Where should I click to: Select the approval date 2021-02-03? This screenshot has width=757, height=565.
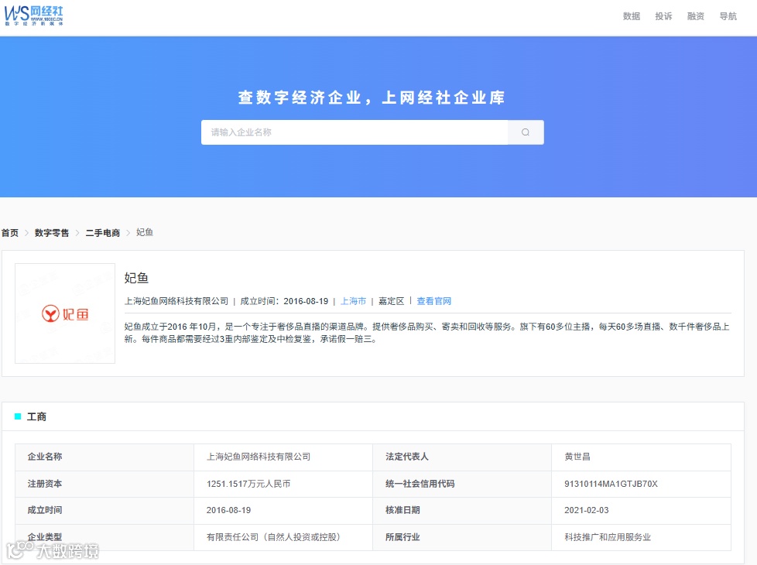point(586,510)
